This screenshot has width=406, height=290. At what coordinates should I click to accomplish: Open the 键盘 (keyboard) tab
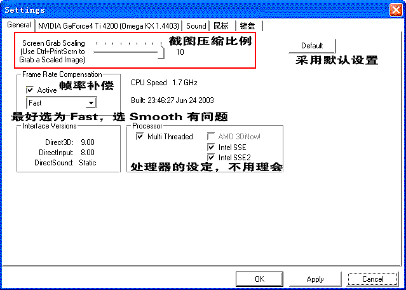(248, 26)
